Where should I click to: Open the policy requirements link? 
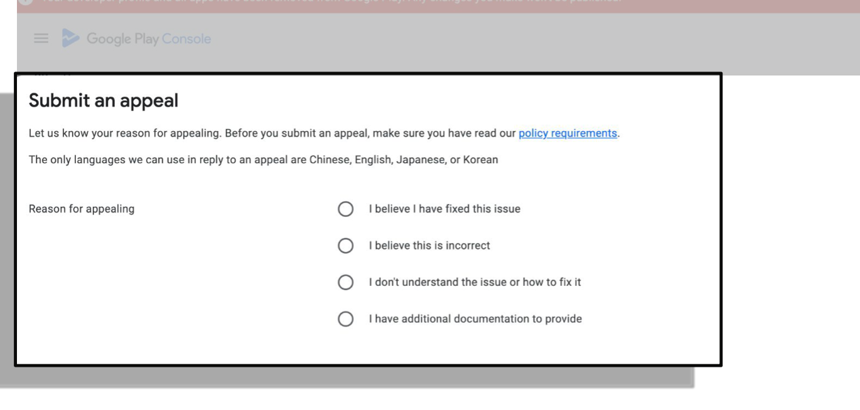(x=567, y=133)
